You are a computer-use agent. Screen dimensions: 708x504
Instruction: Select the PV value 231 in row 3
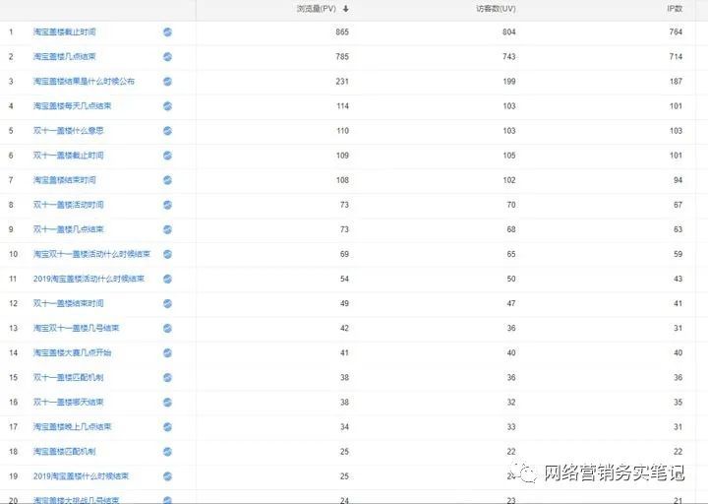tap(342, 82)
